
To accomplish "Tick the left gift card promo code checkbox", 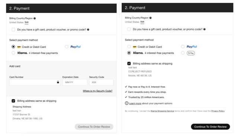I will (13, 30).
